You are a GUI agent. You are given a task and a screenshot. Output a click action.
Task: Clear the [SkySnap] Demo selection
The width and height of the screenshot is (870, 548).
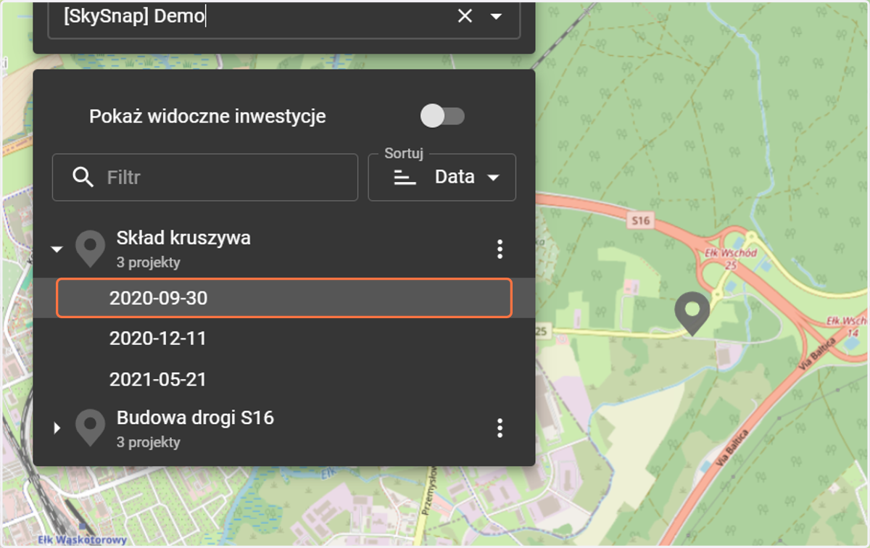465,16
